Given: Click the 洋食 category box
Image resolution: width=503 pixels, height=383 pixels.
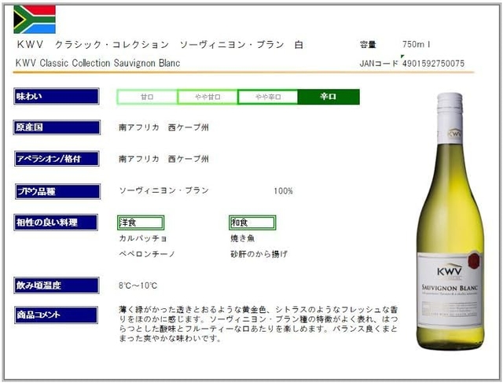Looking at the screenshot, I should coord(141,223).
